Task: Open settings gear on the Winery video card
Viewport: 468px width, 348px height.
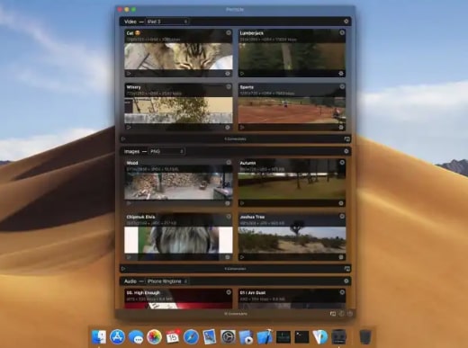Action: pyautogui.click(x=228, y=128)
